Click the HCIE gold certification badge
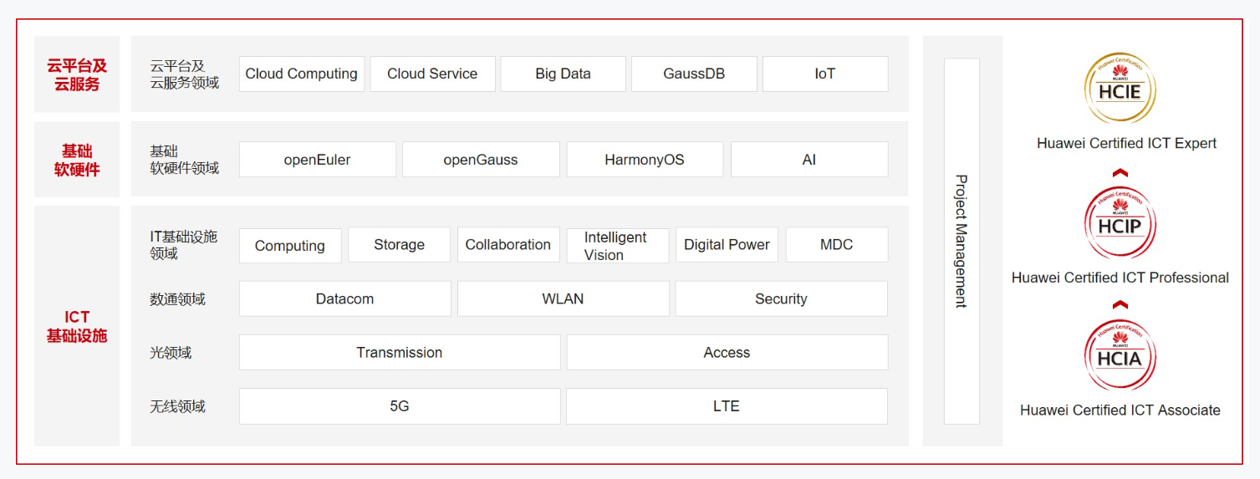The width and height of the screenshot is (1260, 479). [1120, 89]
